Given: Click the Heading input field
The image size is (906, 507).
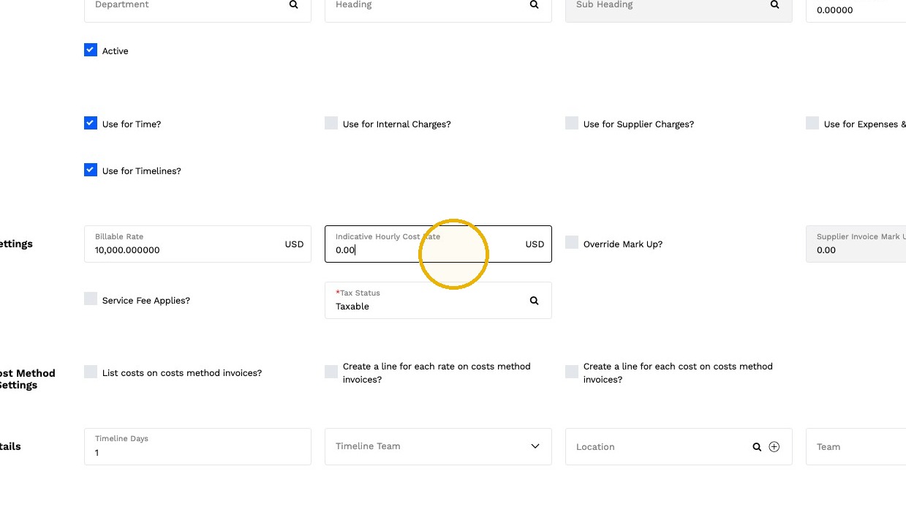Looking at the screenshot, I should [x=438, y=10].
